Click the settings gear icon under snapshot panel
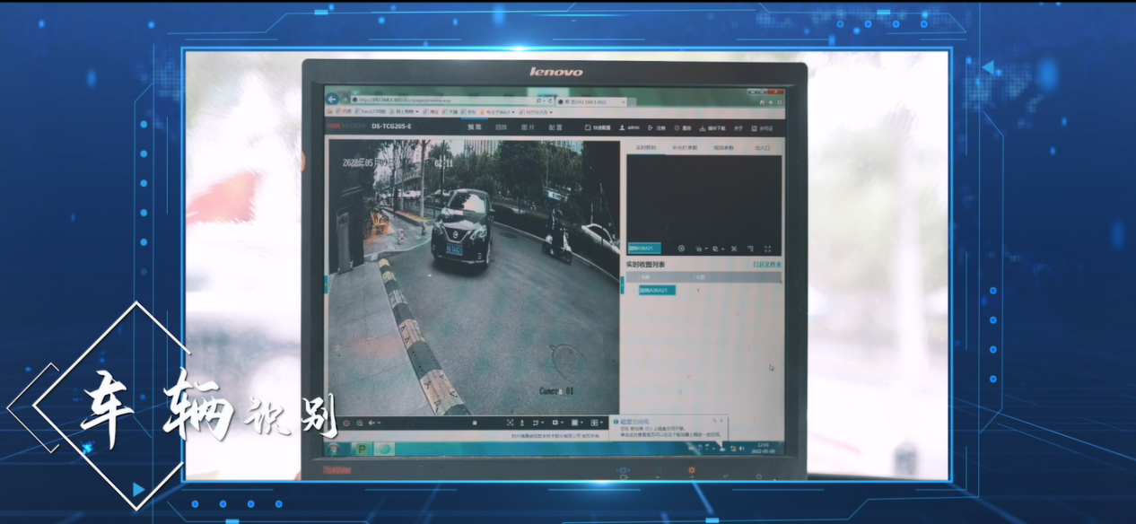This screenshot has height=524, width=1136. (x=681, y=249)
